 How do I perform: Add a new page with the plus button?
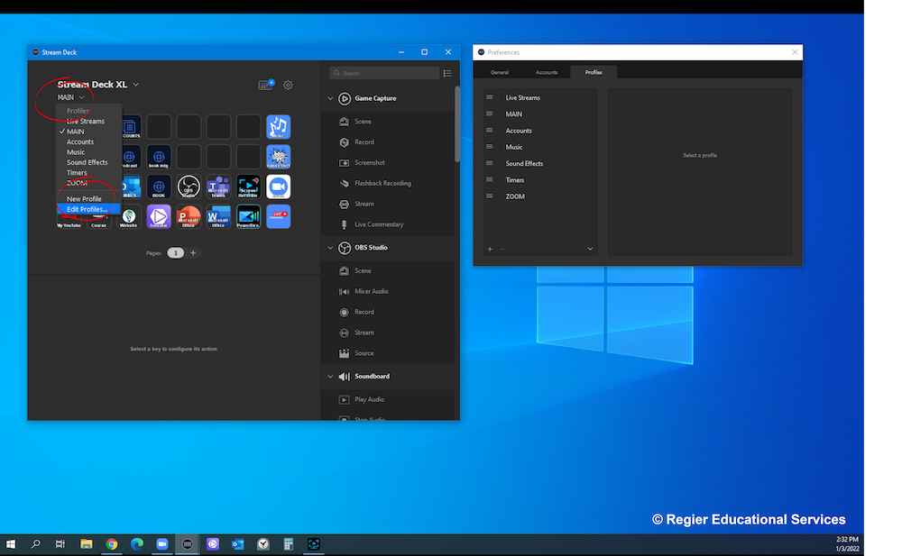point(193,253)
